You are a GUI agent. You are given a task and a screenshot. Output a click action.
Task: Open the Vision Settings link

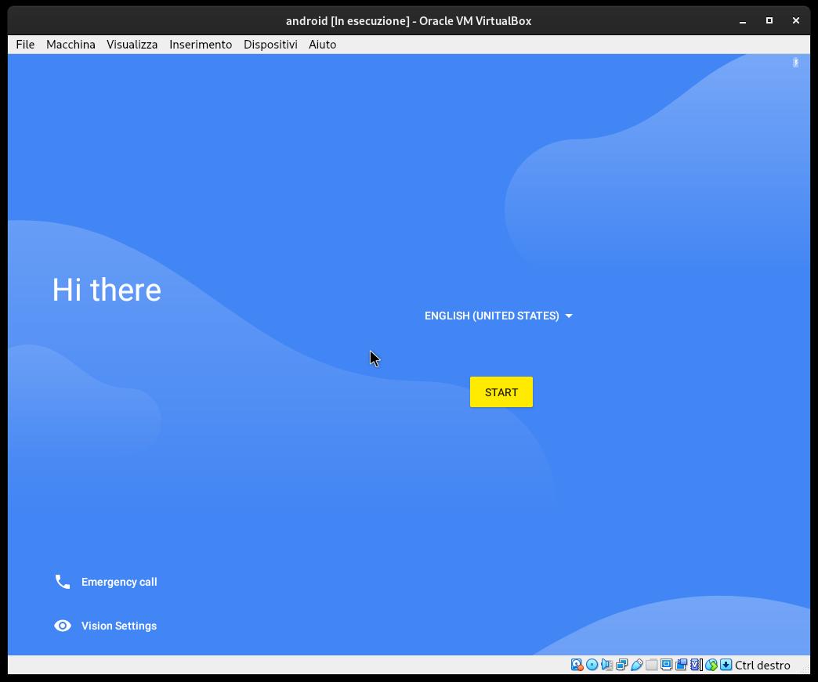(119, 626)
